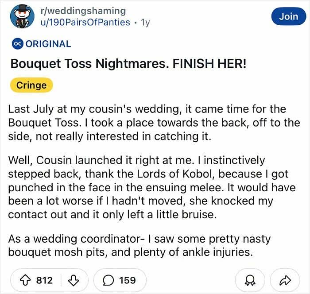Open the r/weddingshaming subreddit link
Image resolution: width=310 pixels, height=294 pixels.
[82, 11]
